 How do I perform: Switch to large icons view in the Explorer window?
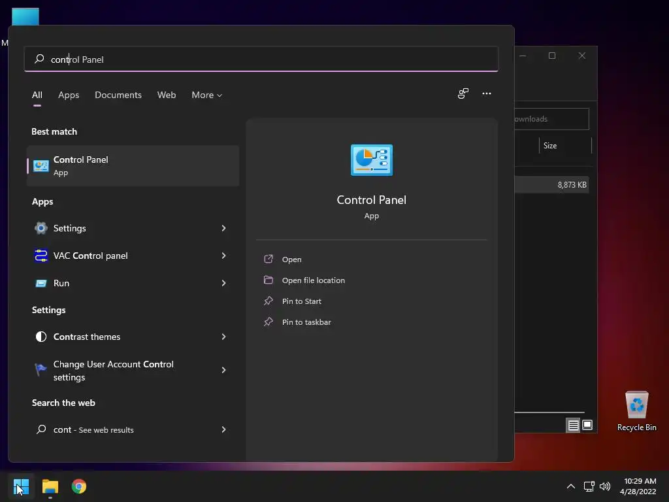pos(587,425)
